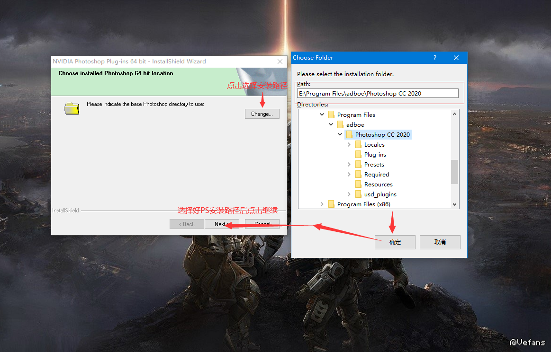
Task: Click scroll up arrow in Directories list
Action: pyautogui.click(x=455, y=114)
